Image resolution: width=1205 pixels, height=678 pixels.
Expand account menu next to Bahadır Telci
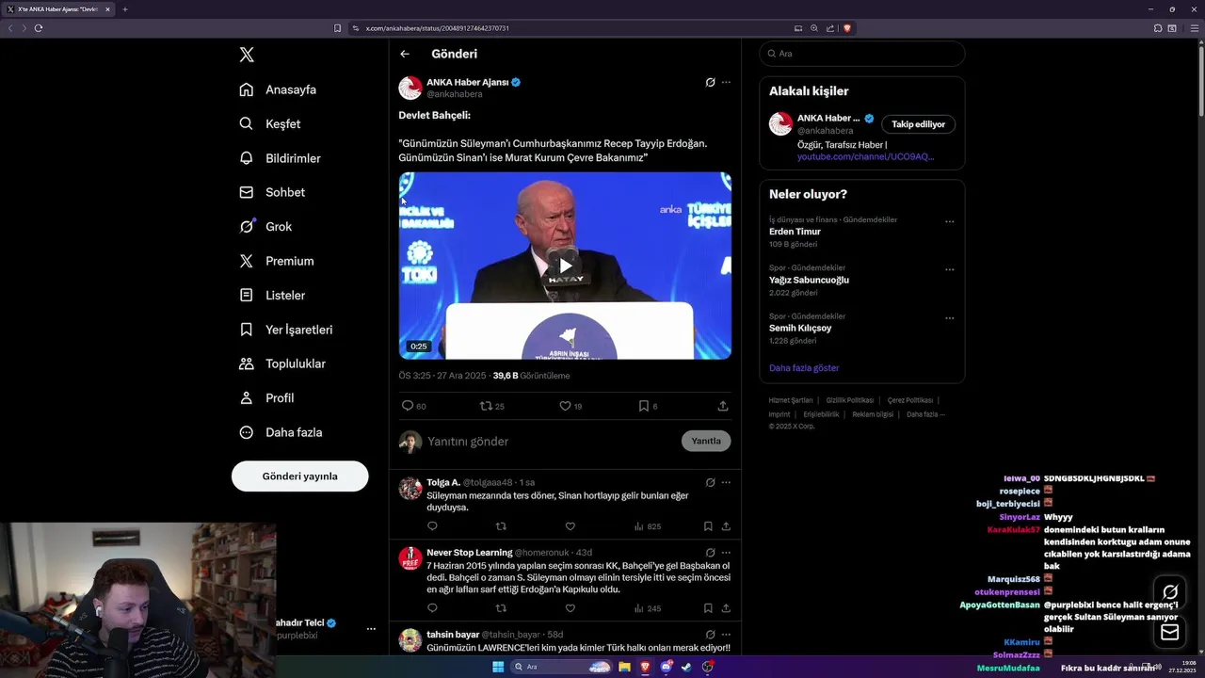point(371,629)
